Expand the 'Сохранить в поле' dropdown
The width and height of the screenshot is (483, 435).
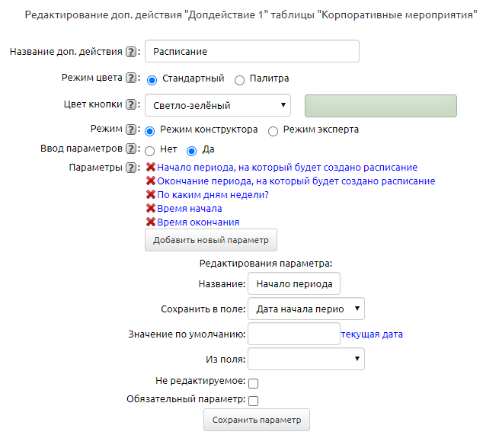click(x=306, y=309)
